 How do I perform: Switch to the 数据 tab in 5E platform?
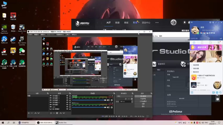[x=117, y=22]
